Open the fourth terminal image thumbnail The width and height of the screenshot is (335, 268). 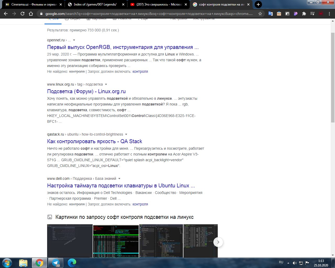coord(200,241)
